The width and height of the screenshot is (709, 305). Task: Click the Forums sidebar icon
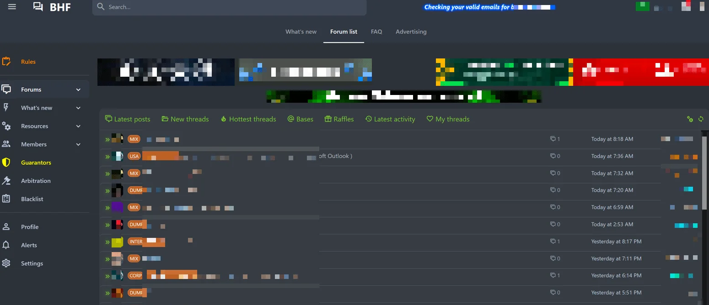pyautogui.click(x=6, y=89)
